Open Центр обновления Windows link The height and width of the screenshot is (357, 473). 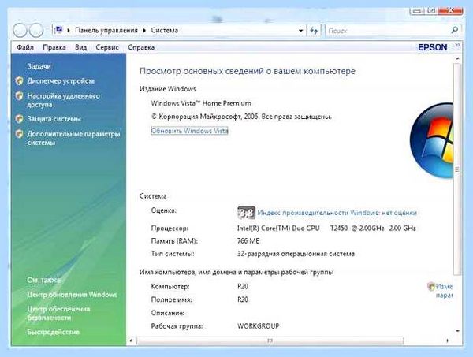pyautogui.click(x=72, y=294)
